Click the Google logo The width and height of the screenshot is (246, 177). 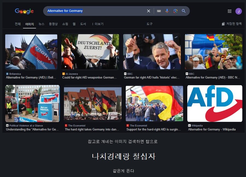click(24, 11)
